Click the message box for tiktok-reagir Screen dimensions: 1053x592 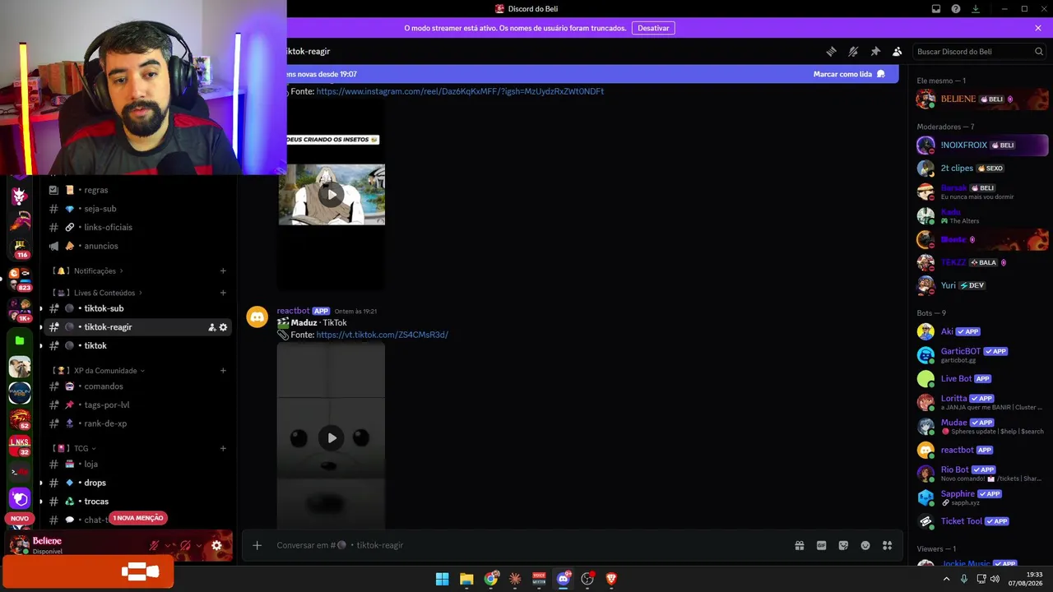click(x=526, y=545)
